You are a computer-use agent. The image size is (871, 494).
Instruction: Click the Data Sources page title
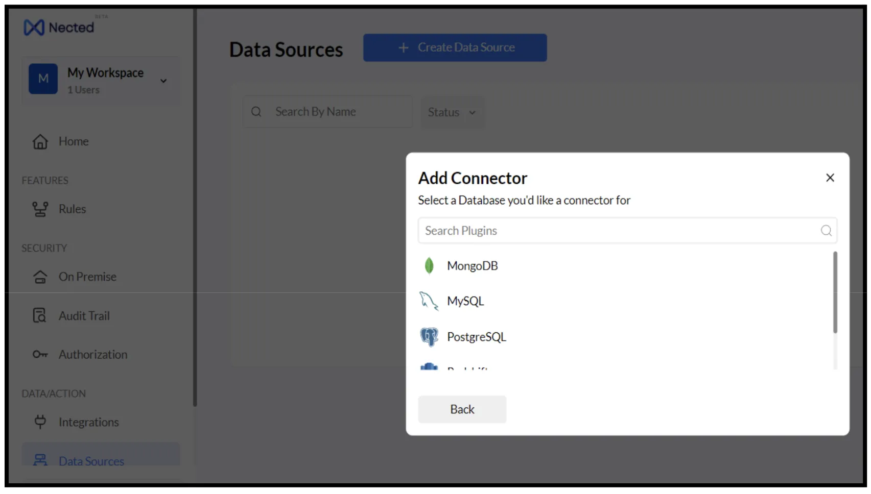[286, 50]
